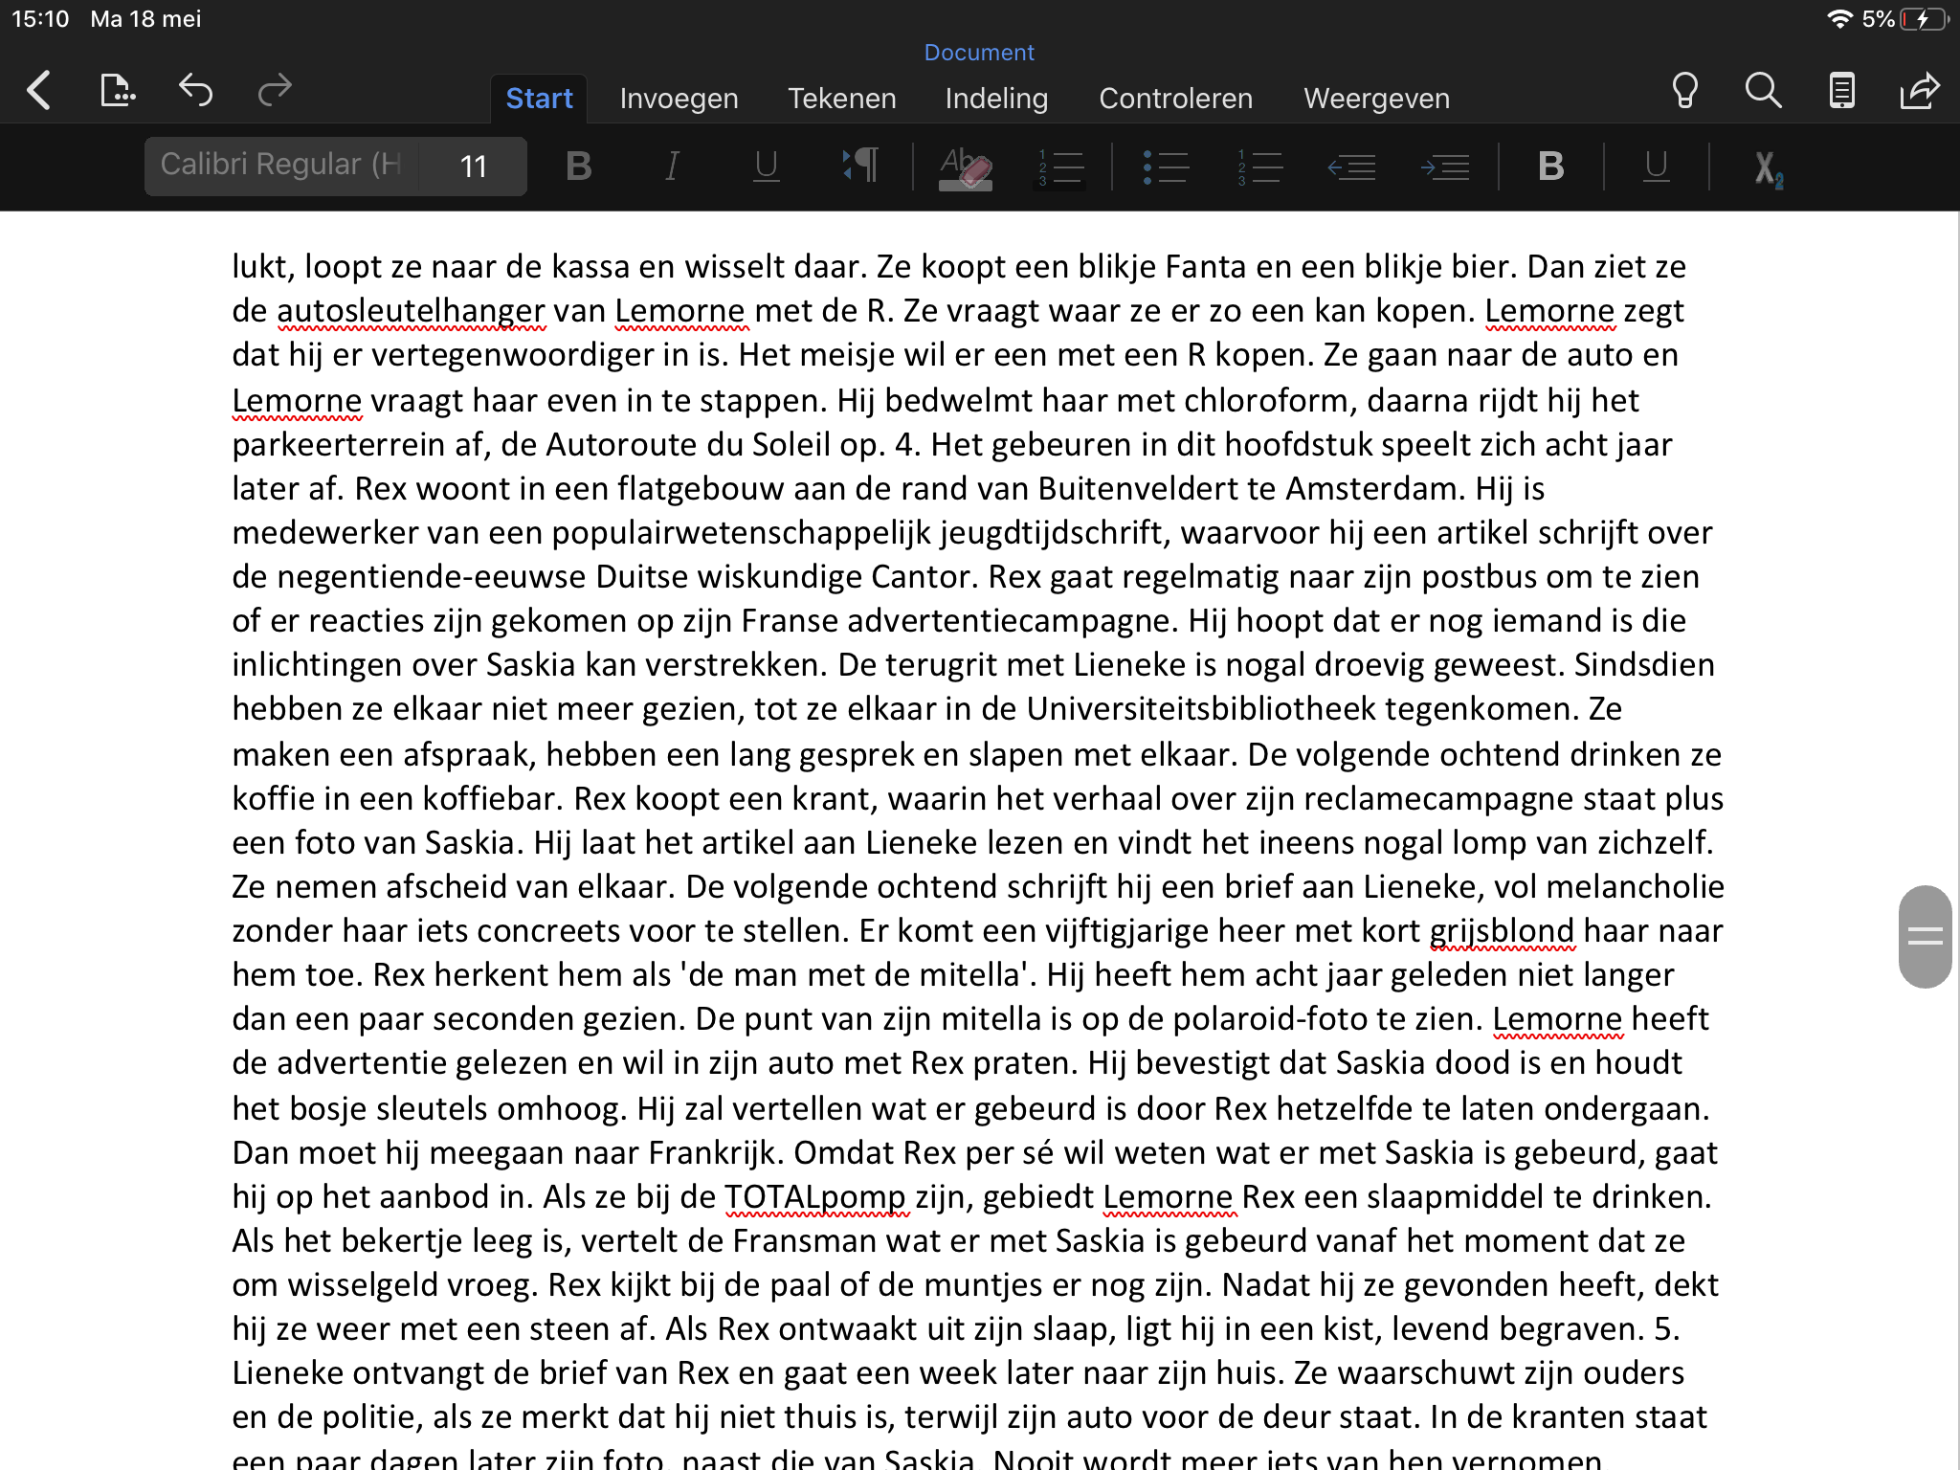
Task: Go back with the left arrow
Action: pos(39,91)
